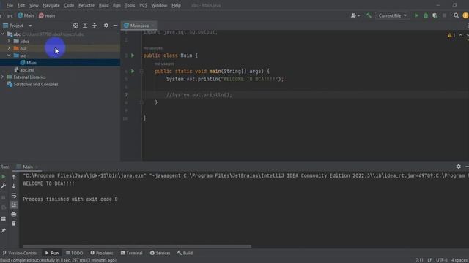The height and width of the screenshot is (263, 469).
Task: Click the pin tab icon in Run panel
Action: tap(4, 231)
